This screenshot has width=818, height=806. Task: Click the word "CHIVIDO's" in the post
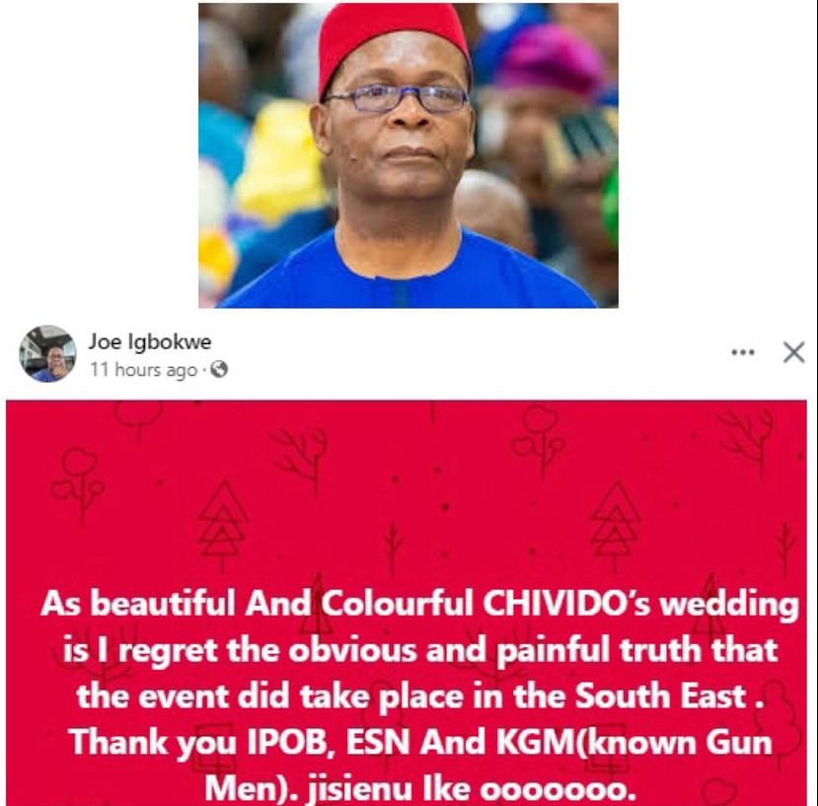click(x=567, y=604)
